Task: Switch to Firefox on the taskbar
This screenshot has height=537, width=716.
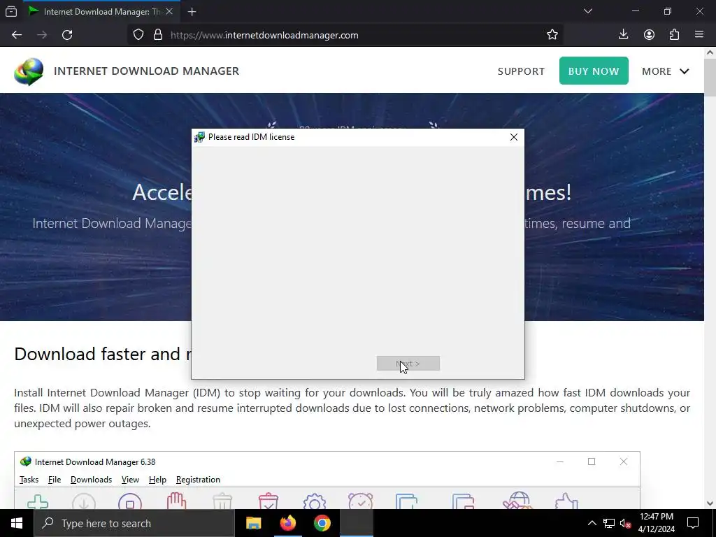Action: pos(287,523)
